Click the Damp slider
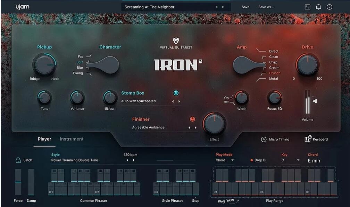Screen dimensions: 350x207 31,182
